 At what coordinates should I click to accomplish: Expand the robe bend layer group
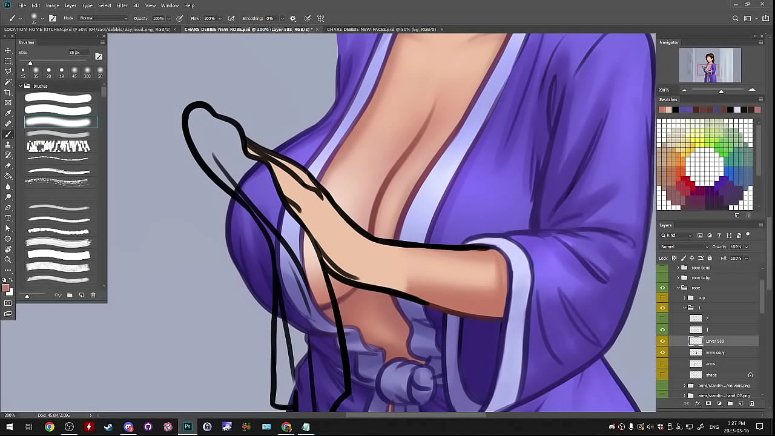678,268
